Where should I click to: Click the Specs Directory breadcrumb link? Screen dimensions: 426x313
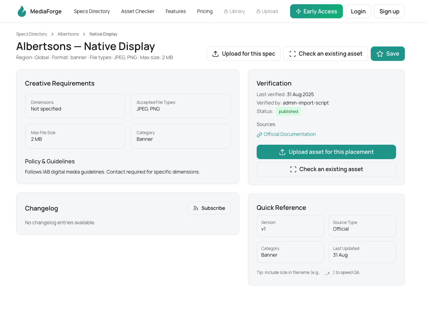click(x=32, y=34)
